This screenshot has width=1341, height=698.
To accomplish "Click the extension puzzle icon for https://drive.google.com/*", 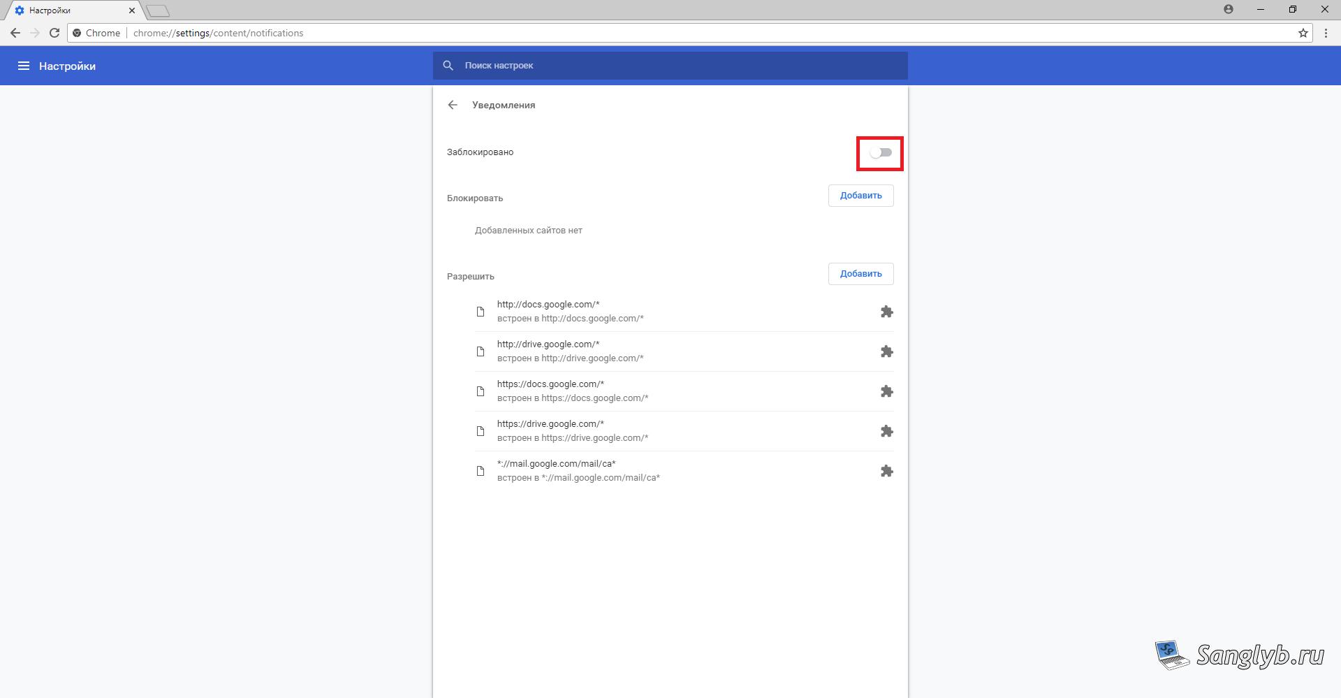I will coord(886,431).
